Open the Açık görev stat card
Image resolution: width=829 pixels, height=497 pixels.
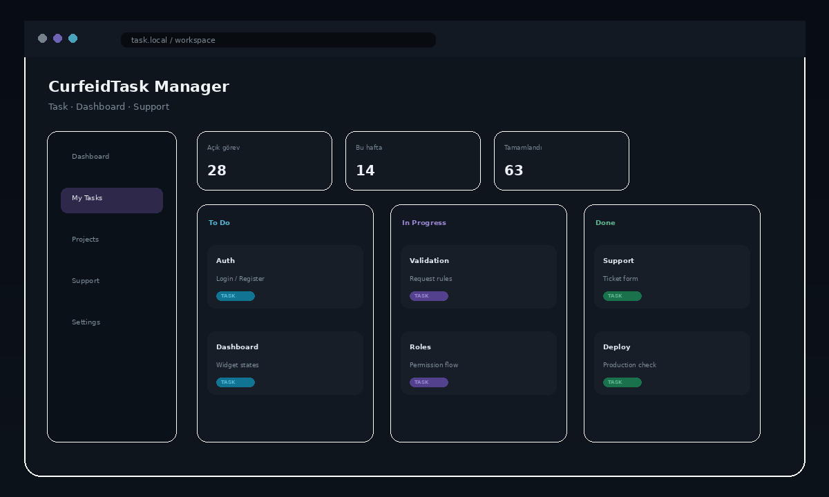click(x=265, y=161)
